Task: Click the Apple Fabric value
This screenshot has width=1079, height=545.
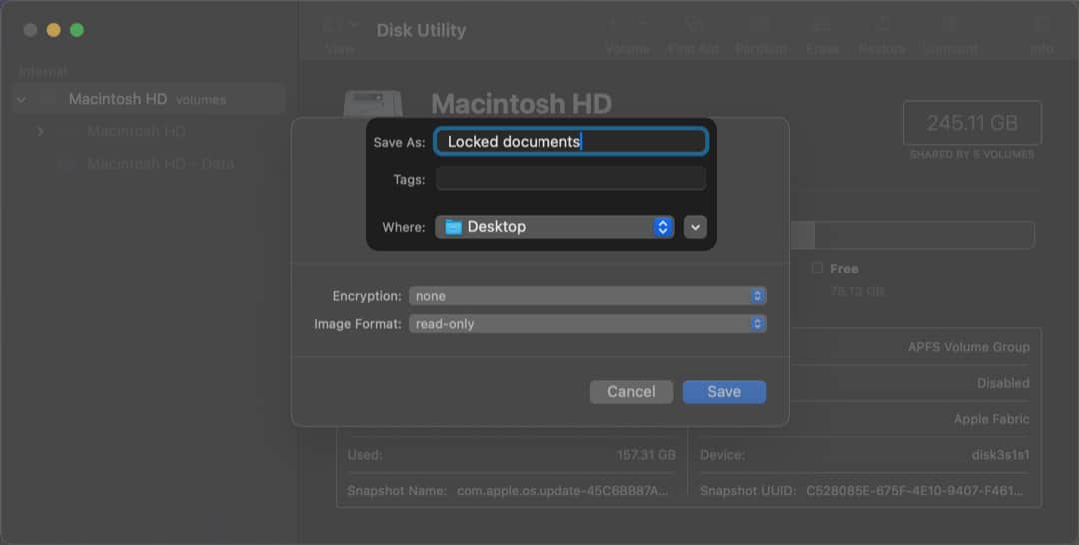Action: coord(992,419)
